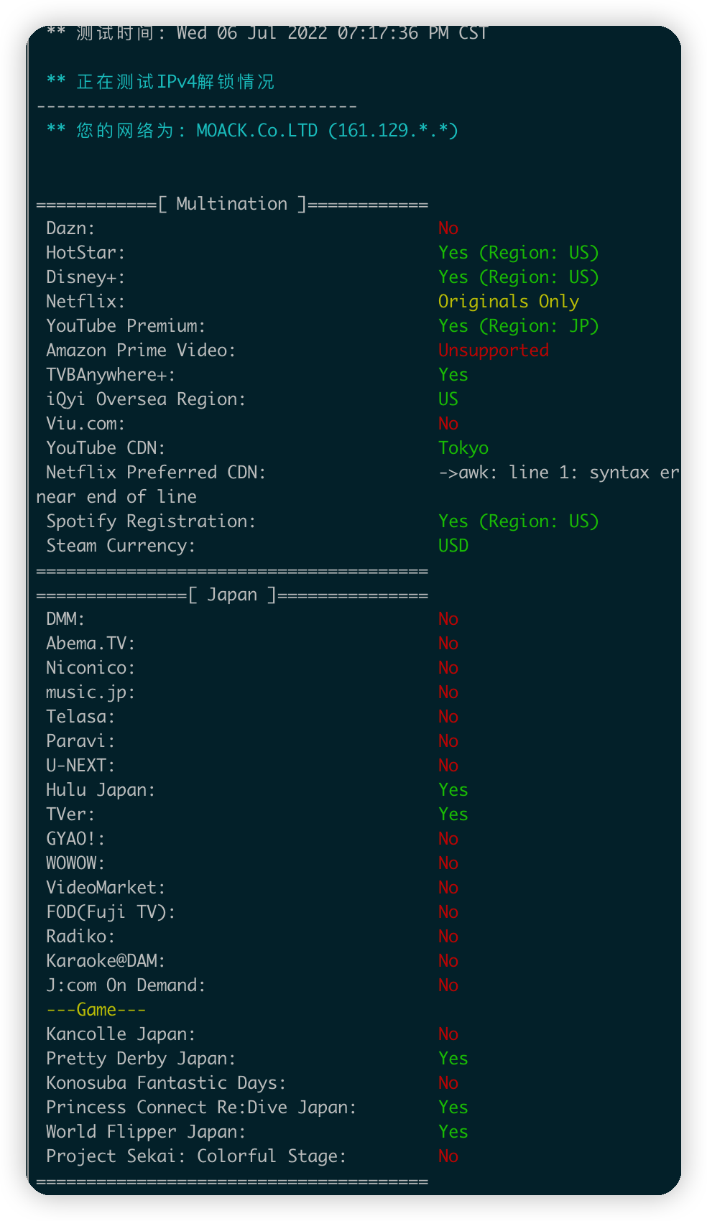Click the Karaoke@DAM label

(105, 961)
